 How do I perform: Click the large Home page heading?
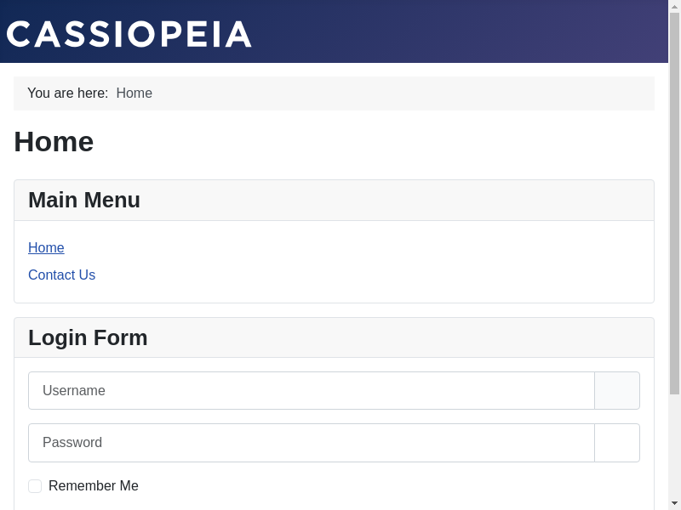pyautogui.click(x=54, y=142)
